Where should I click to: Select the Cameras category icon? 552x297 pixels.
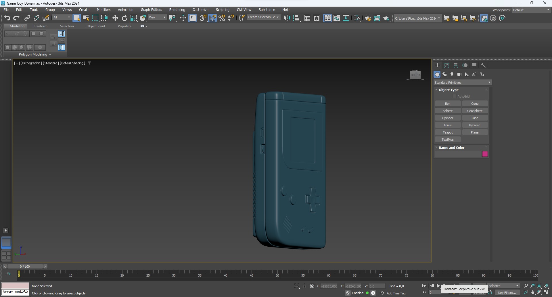pyautogui.click(x=459, y=74)
